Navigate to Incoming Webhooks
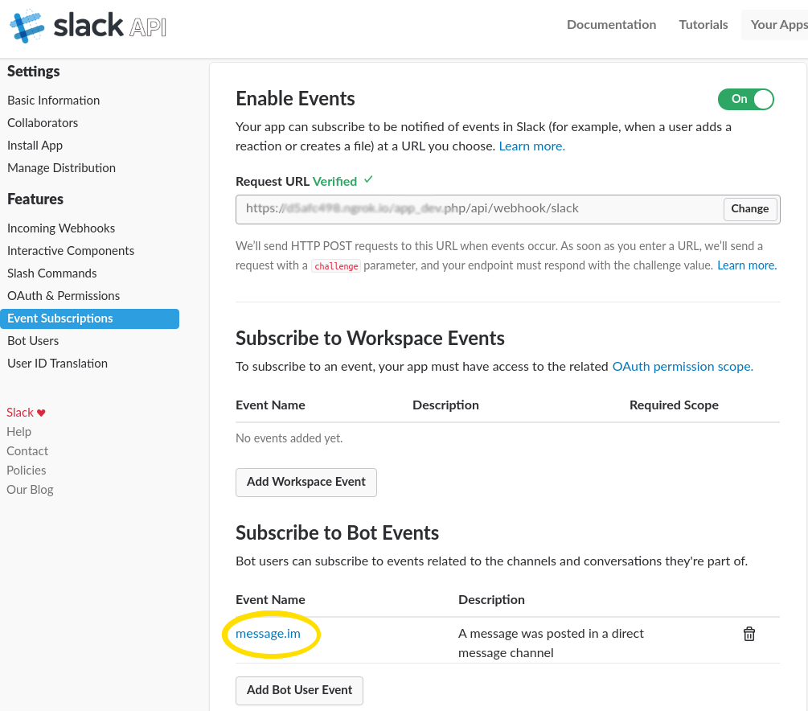This screenshot has height=711, width=808. [61, 228]
